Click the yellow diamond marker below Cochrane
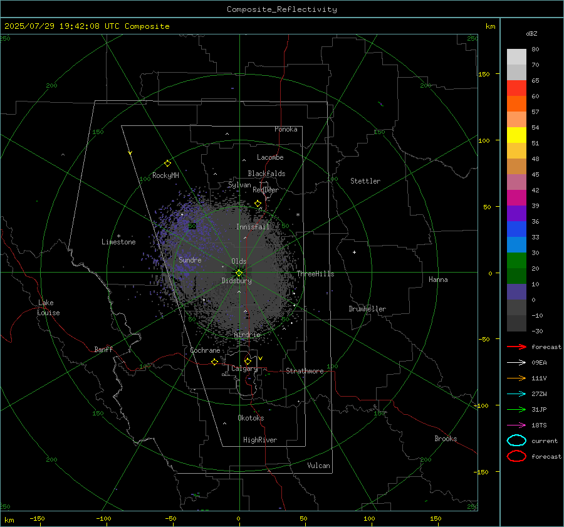Screen dimensions: 564x527 point(215,362)
